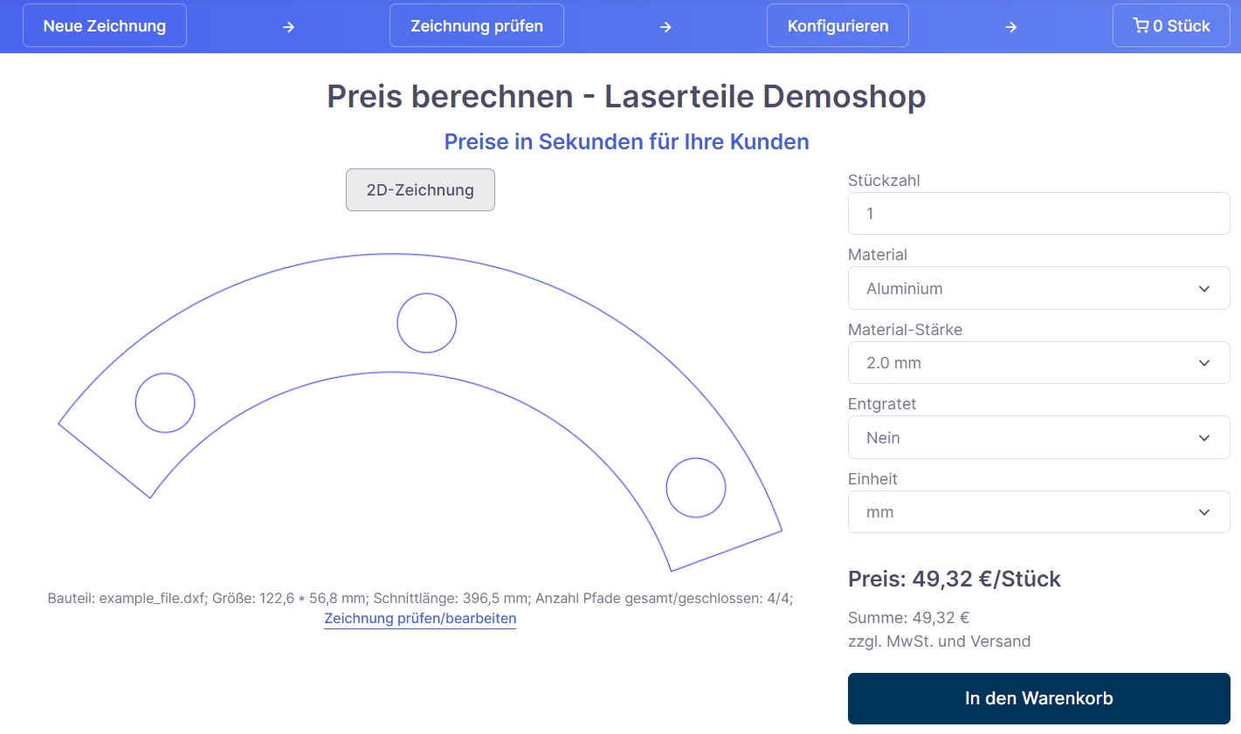Open the Material-Stärke 2.0 mm dropdown
The height and width of the screenshot is (734, 1241).
point(1038,363)
